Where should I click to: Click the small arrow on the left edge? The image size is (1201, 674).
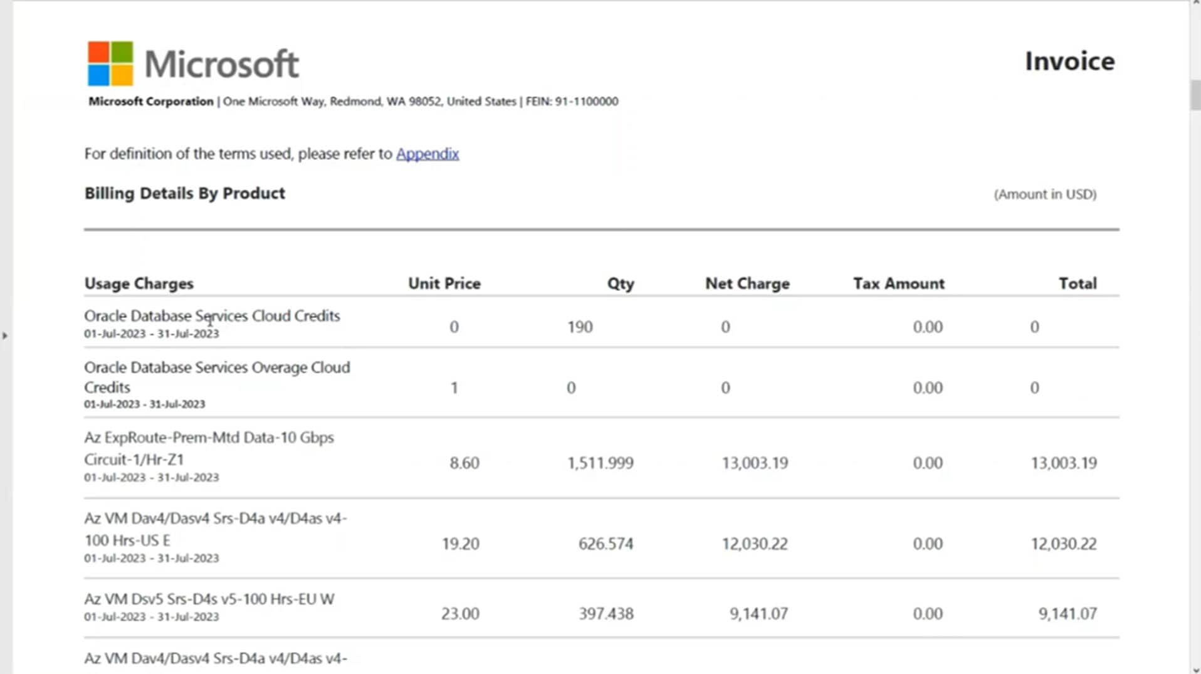[5, 335]
